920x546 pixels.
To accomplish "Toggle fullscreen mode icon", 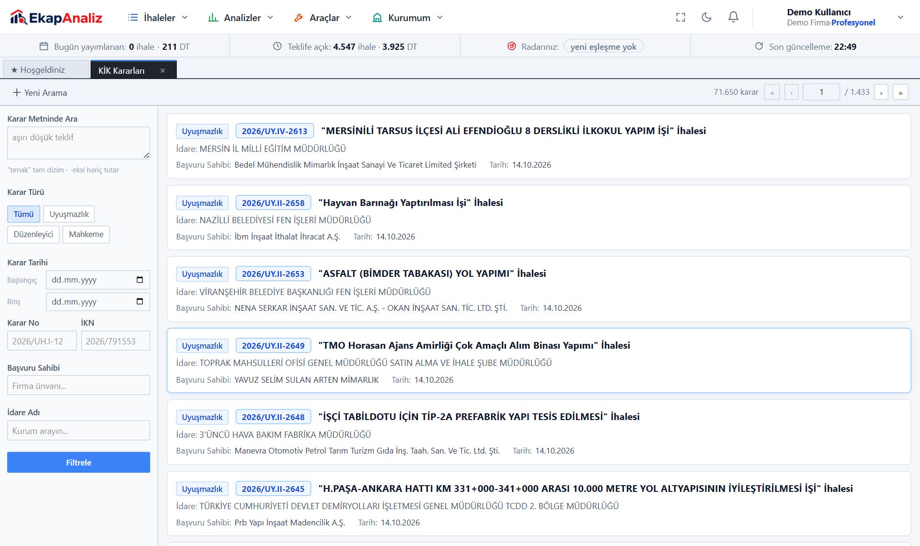I will coord(680,17).
